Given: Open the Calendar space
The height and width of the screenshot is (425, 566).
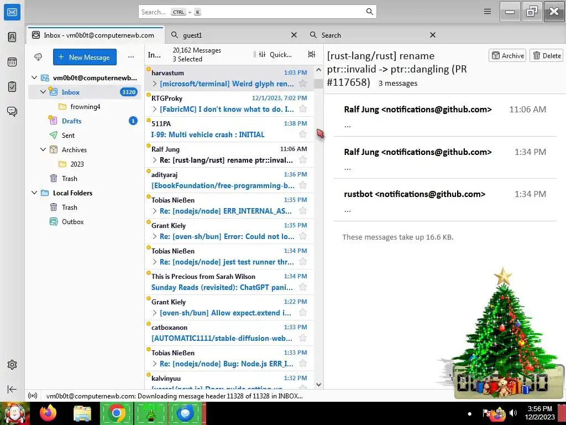Looking at the screenshot, I should click(x=12, y=62).
